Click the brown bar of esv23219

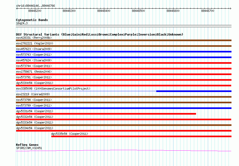[124, 97]
